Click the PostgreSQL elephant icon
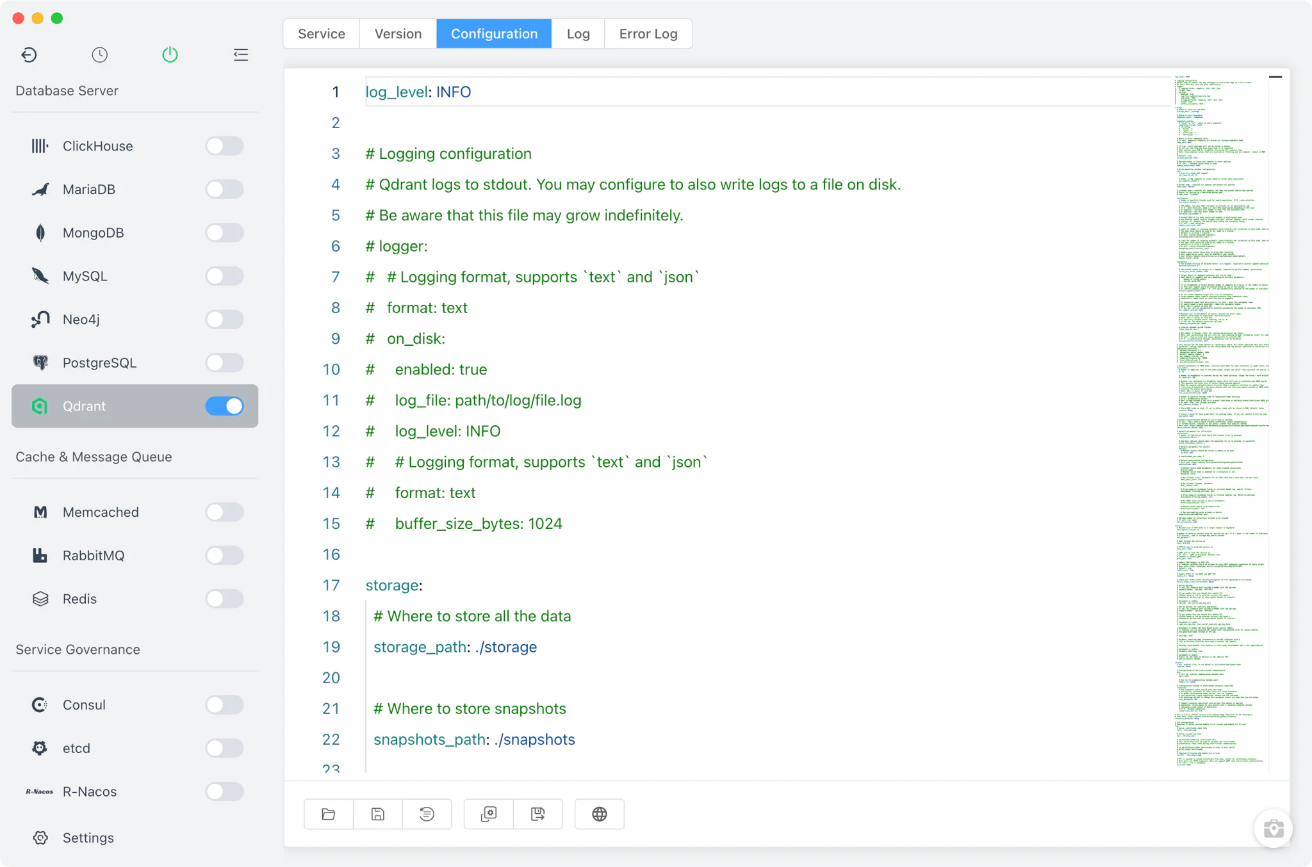The width and height of the screenshot is (1312, 867). (x=40, y=363)
